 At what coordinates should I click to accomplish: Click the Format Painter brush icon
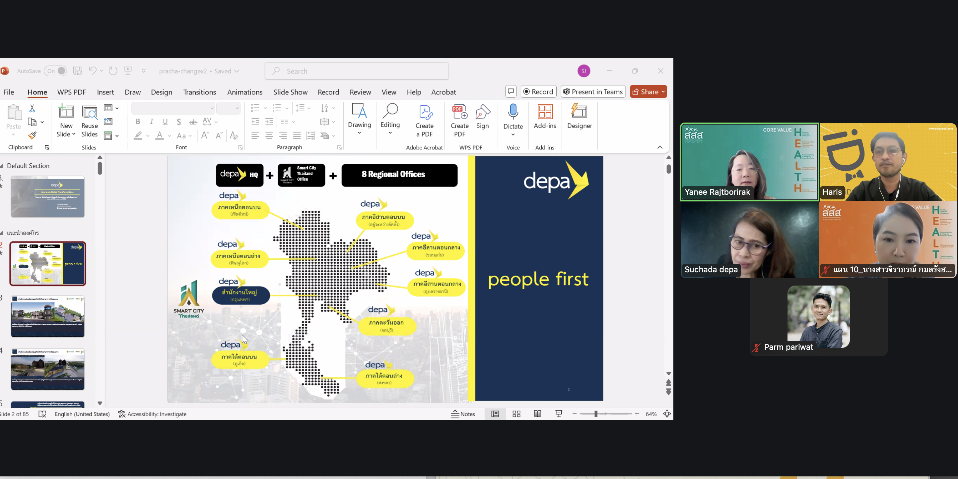click(33, 135)
